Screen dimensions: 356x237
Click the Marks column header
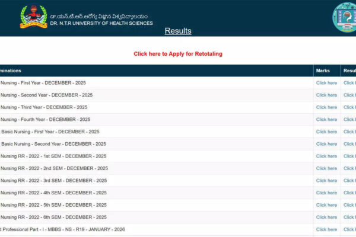click(323, 71)
